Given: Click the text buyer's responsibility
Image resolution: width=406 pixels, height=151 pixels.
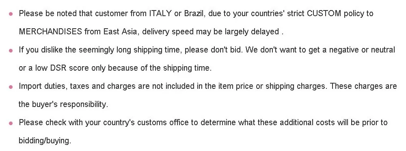Looking at the screenshot, I should click(70, 104).
